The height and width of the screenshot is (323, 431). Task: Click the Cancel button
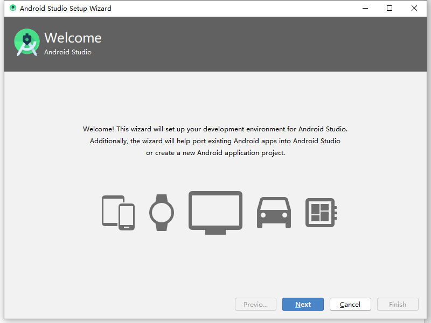[350, 304]
